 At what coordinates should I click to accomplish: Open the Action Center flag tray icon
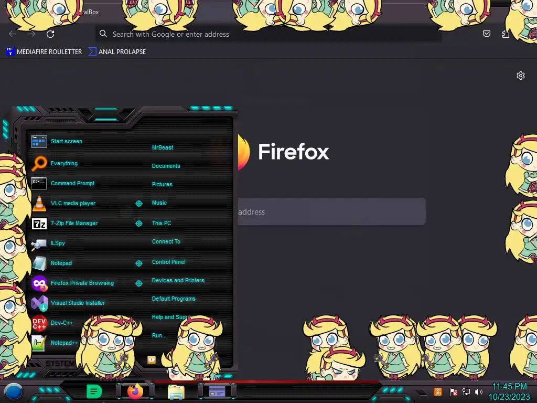pos(453,391)
